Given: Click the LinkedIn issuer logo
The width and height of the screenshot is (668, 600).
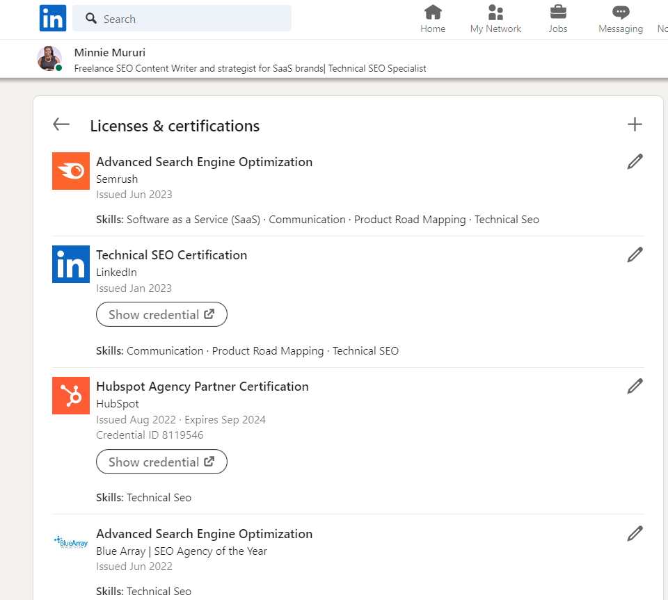Looking at the screenshot, I should [71, 264].
